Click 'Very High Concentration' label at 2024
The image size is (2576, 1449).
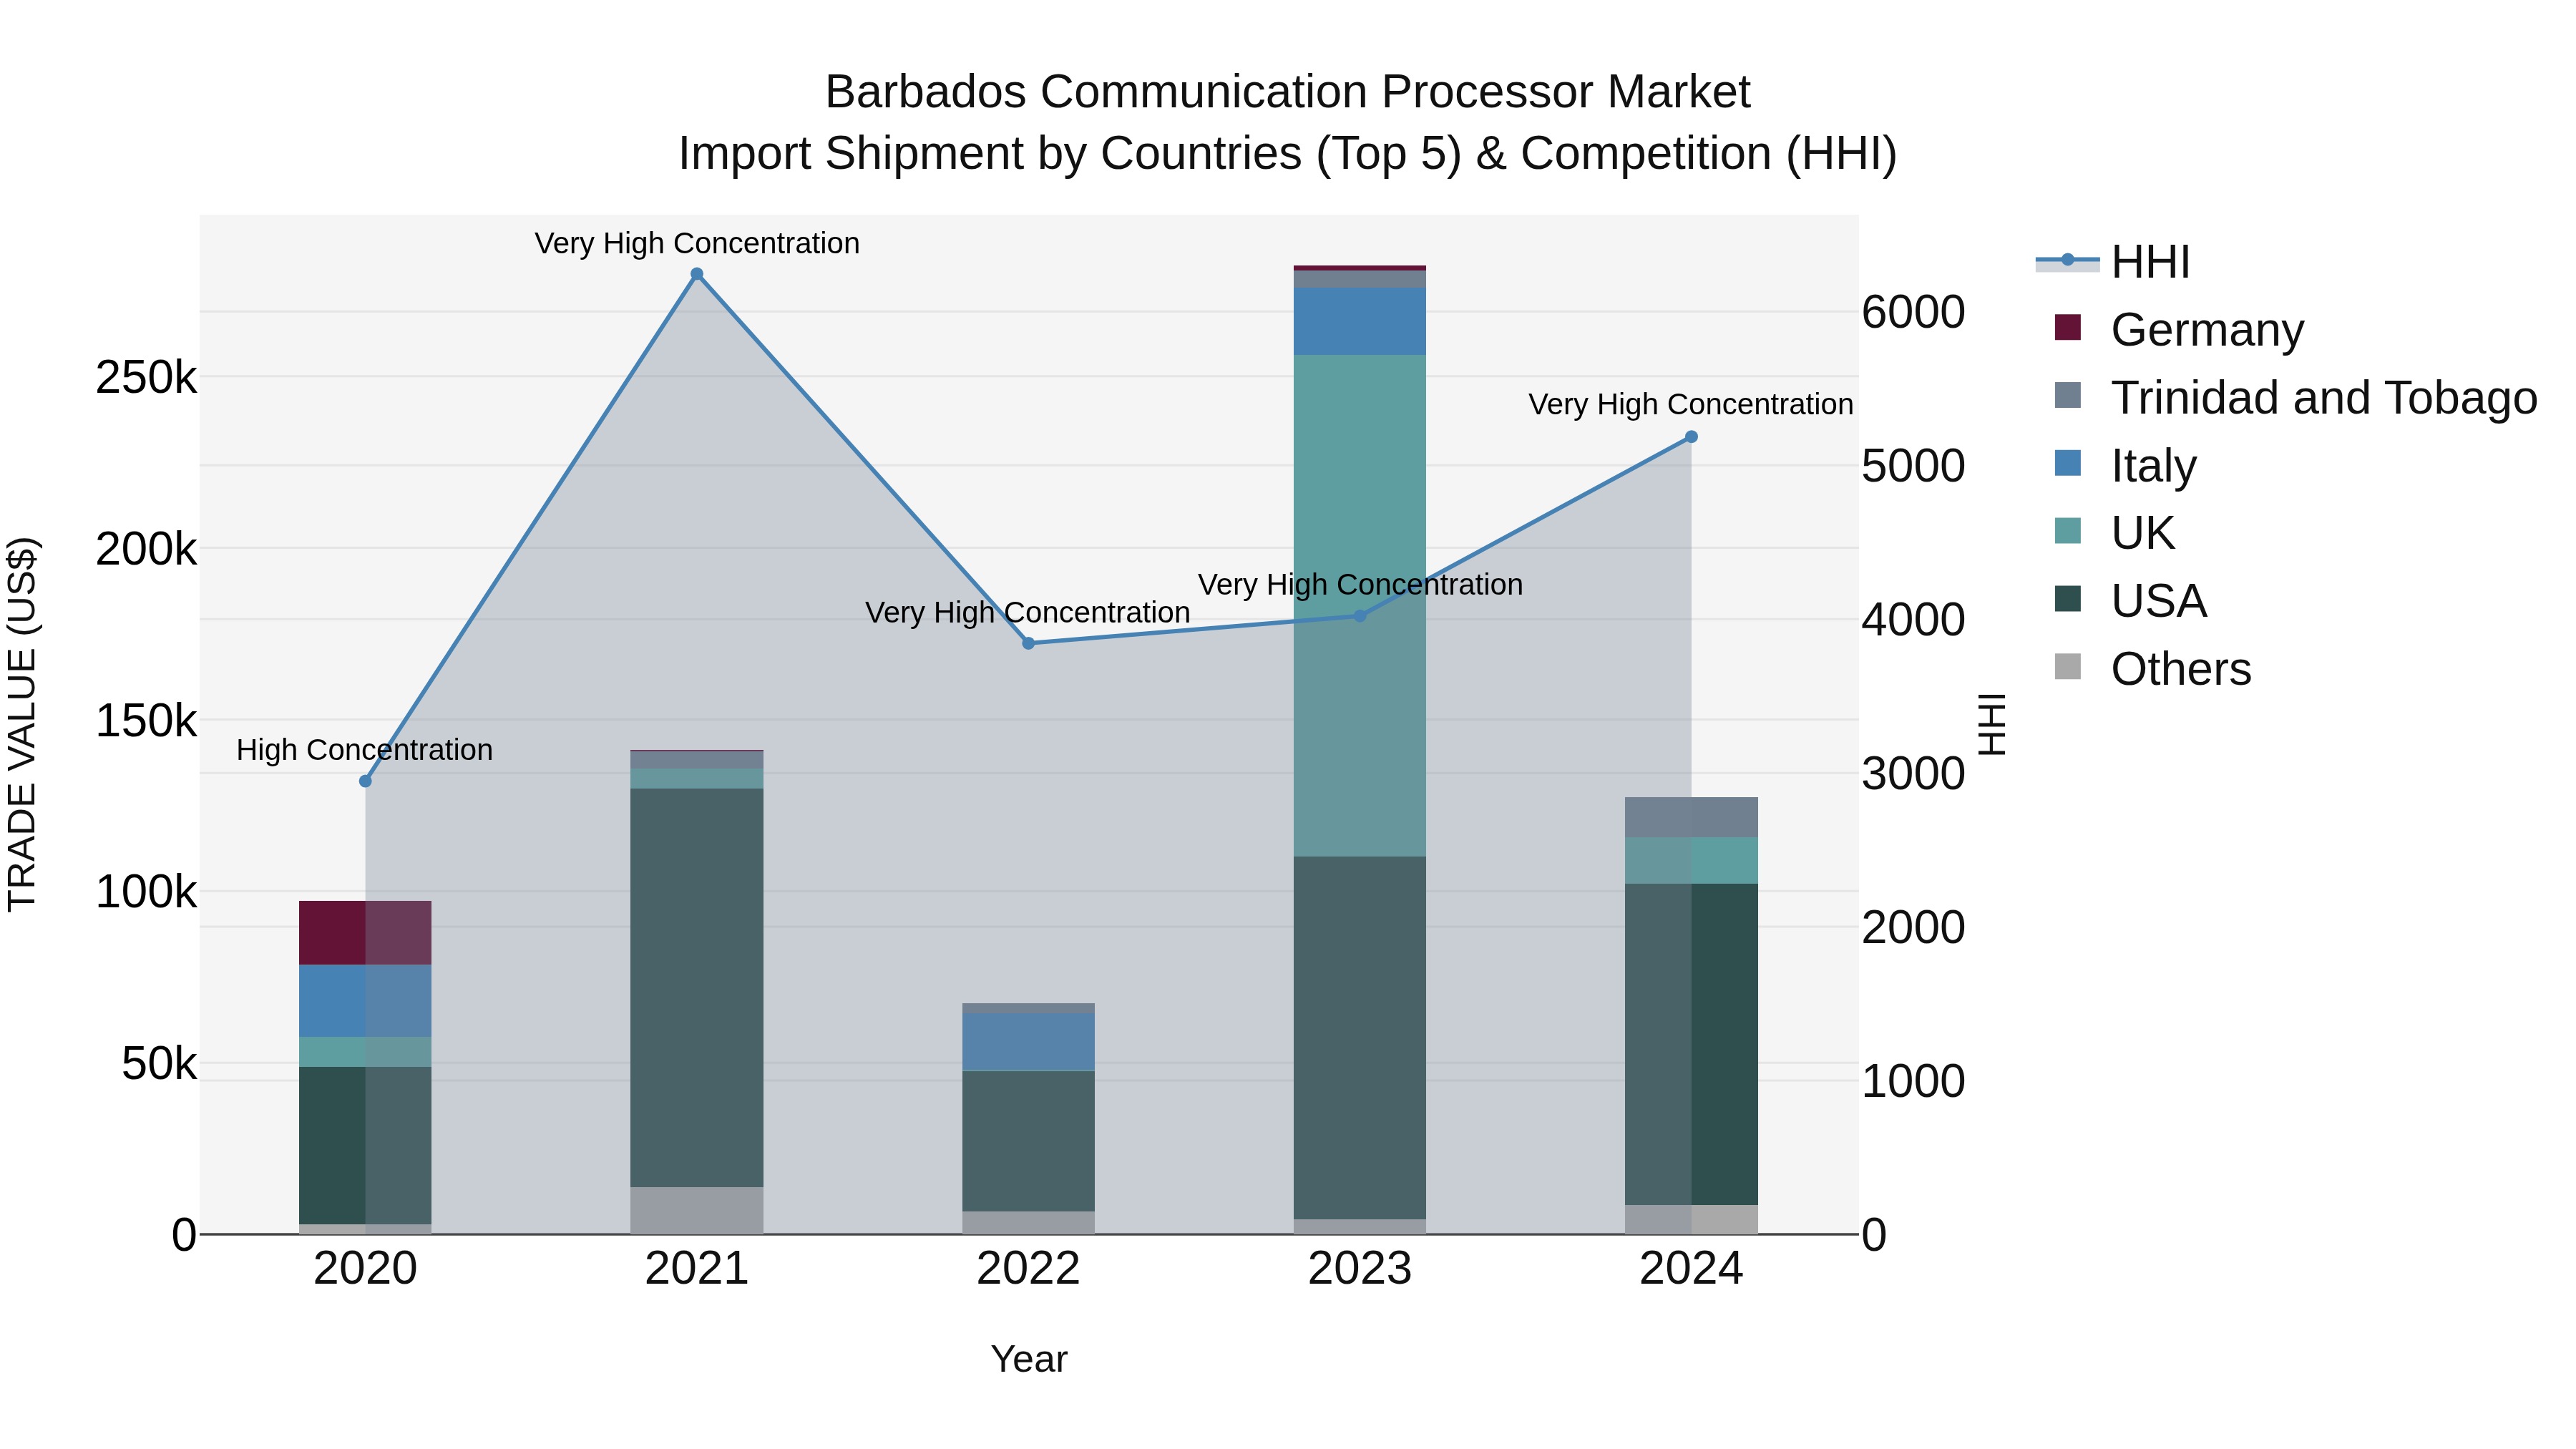point(1691,404)
